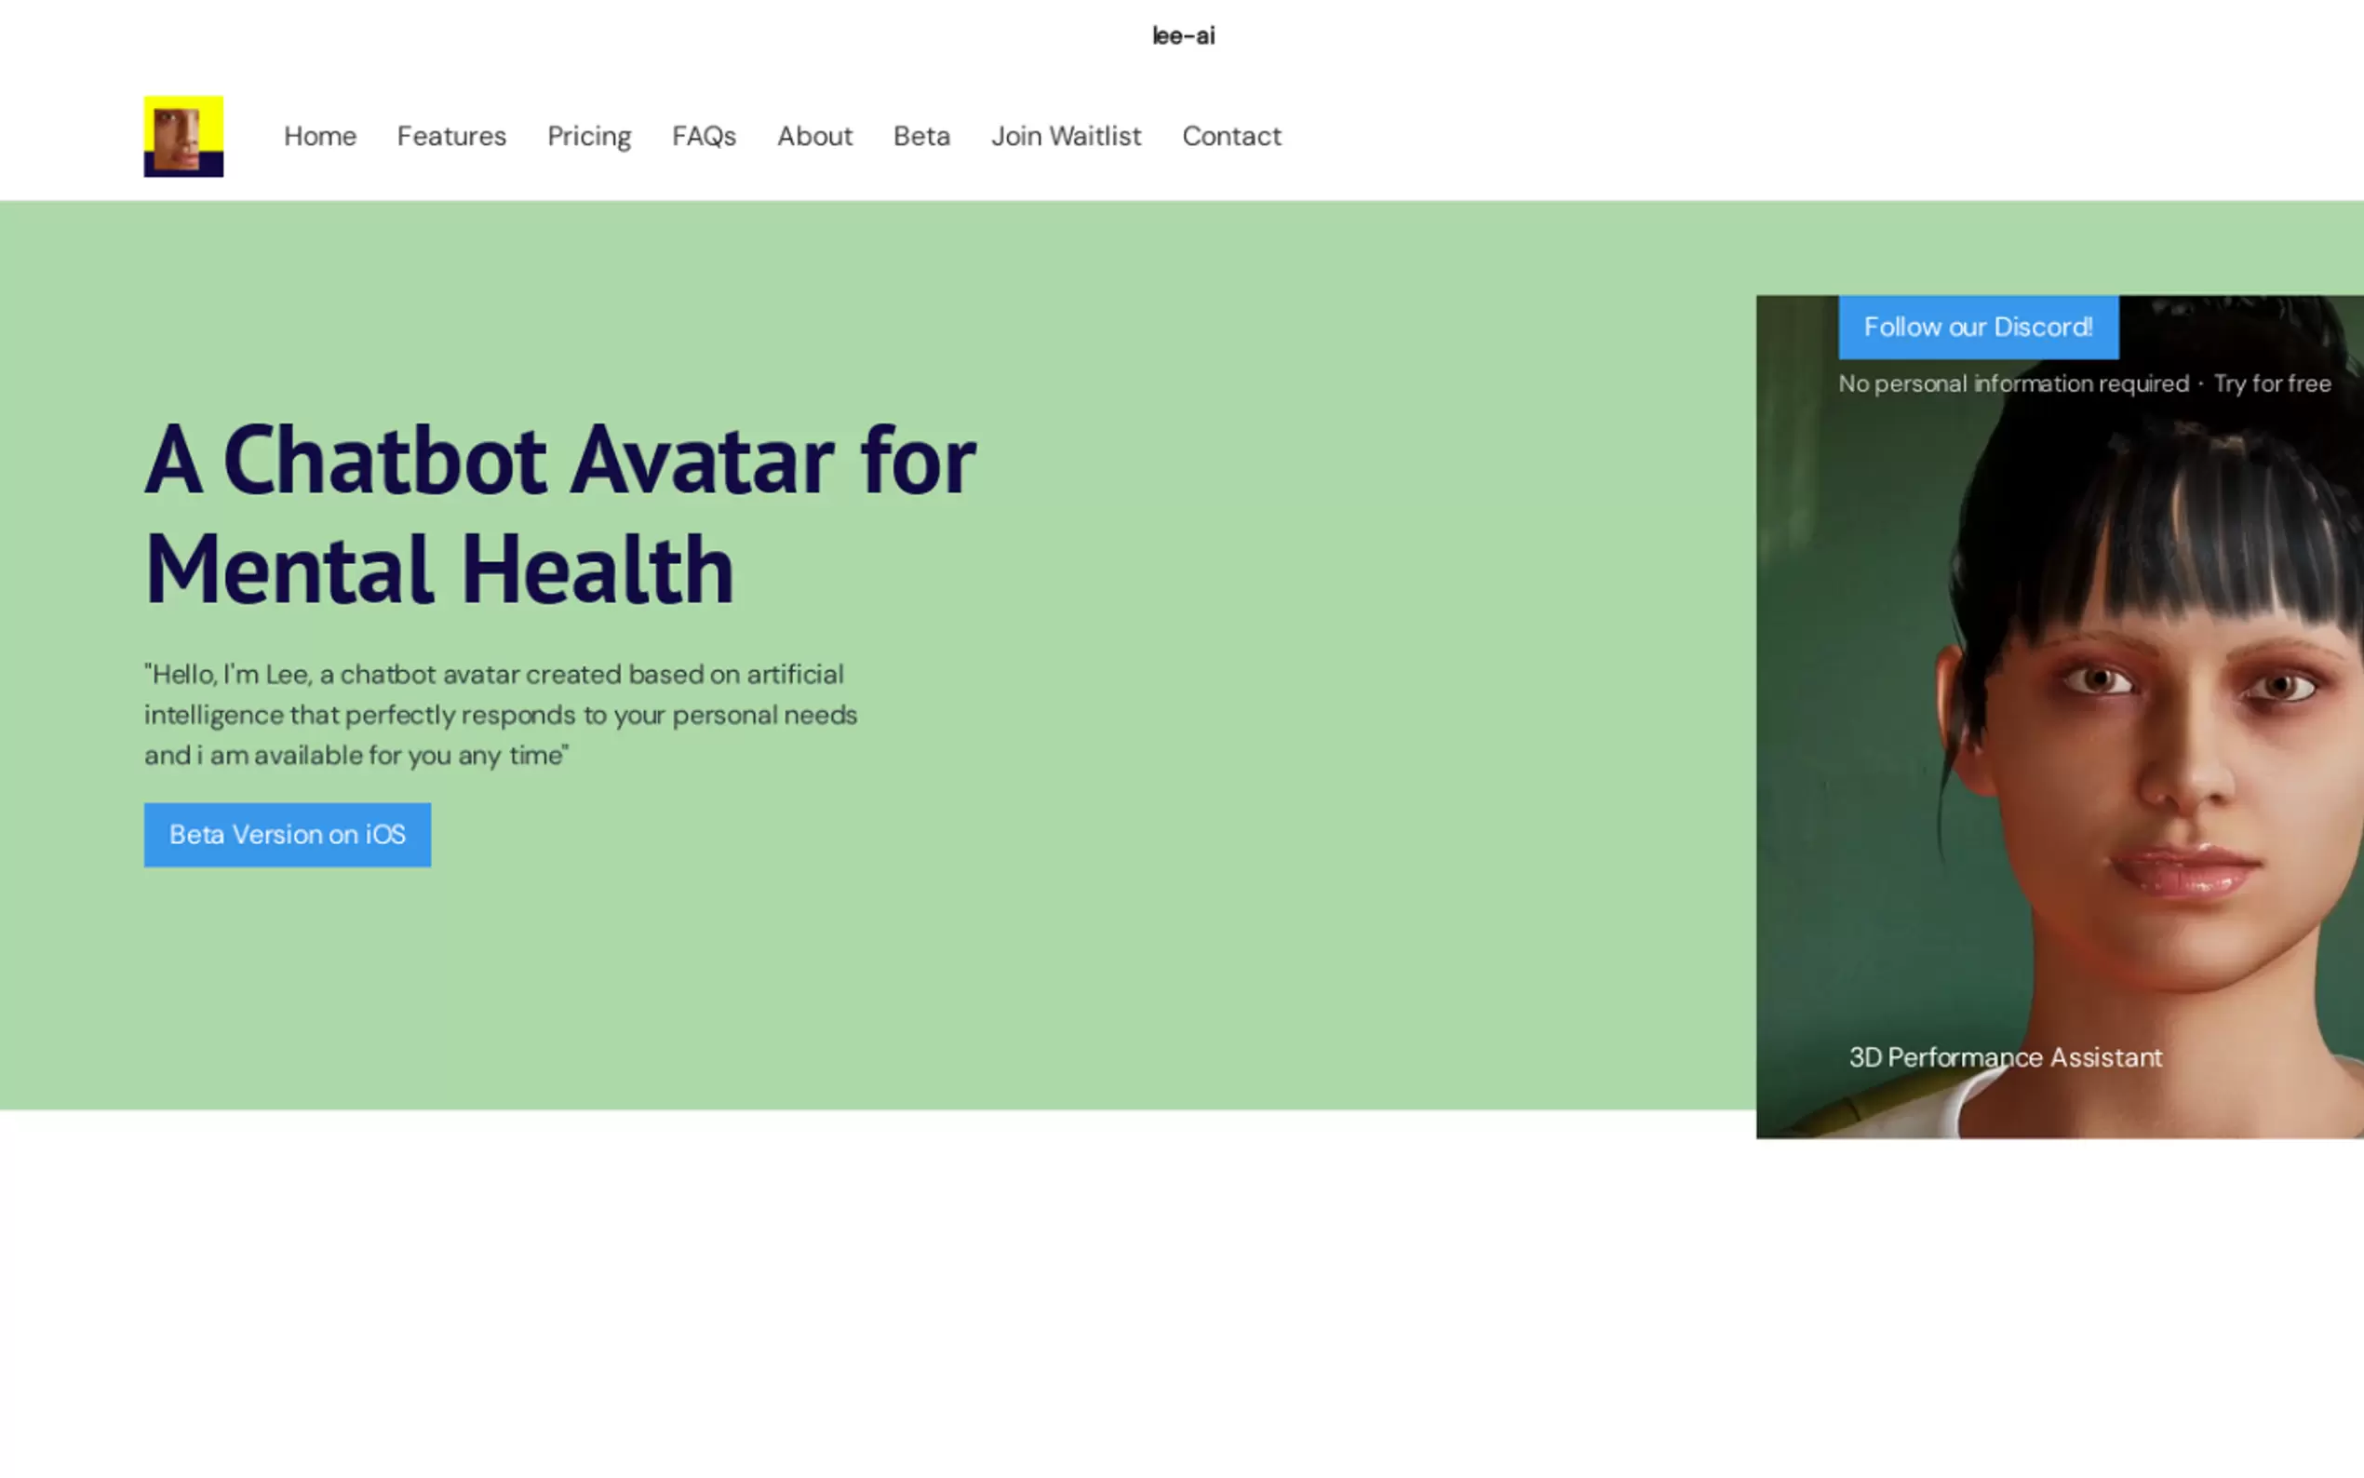The width and height of the screenshot is (2364, 1478).
Task: Click 'No personal information required' text
Action: pyautogui.click(x=2012, y=383)
